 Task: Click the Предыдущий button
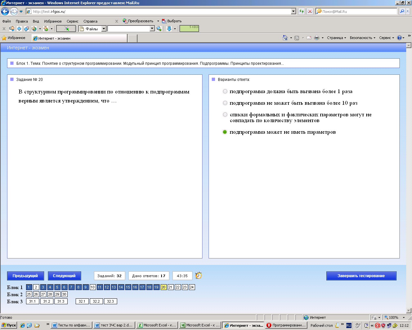(25, 276)
